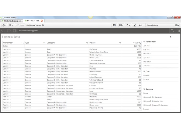Click Clothes and Shoes details cell
Viewport: 181px width, 129px height.
105,88
